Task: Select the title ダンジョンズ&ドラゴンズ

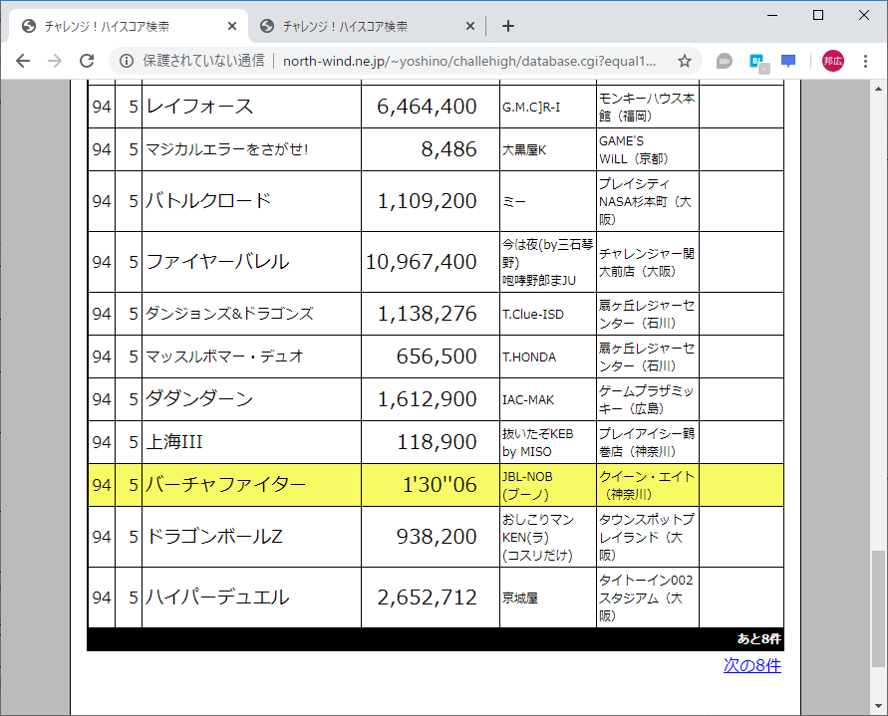Action: tap(229, 314)
